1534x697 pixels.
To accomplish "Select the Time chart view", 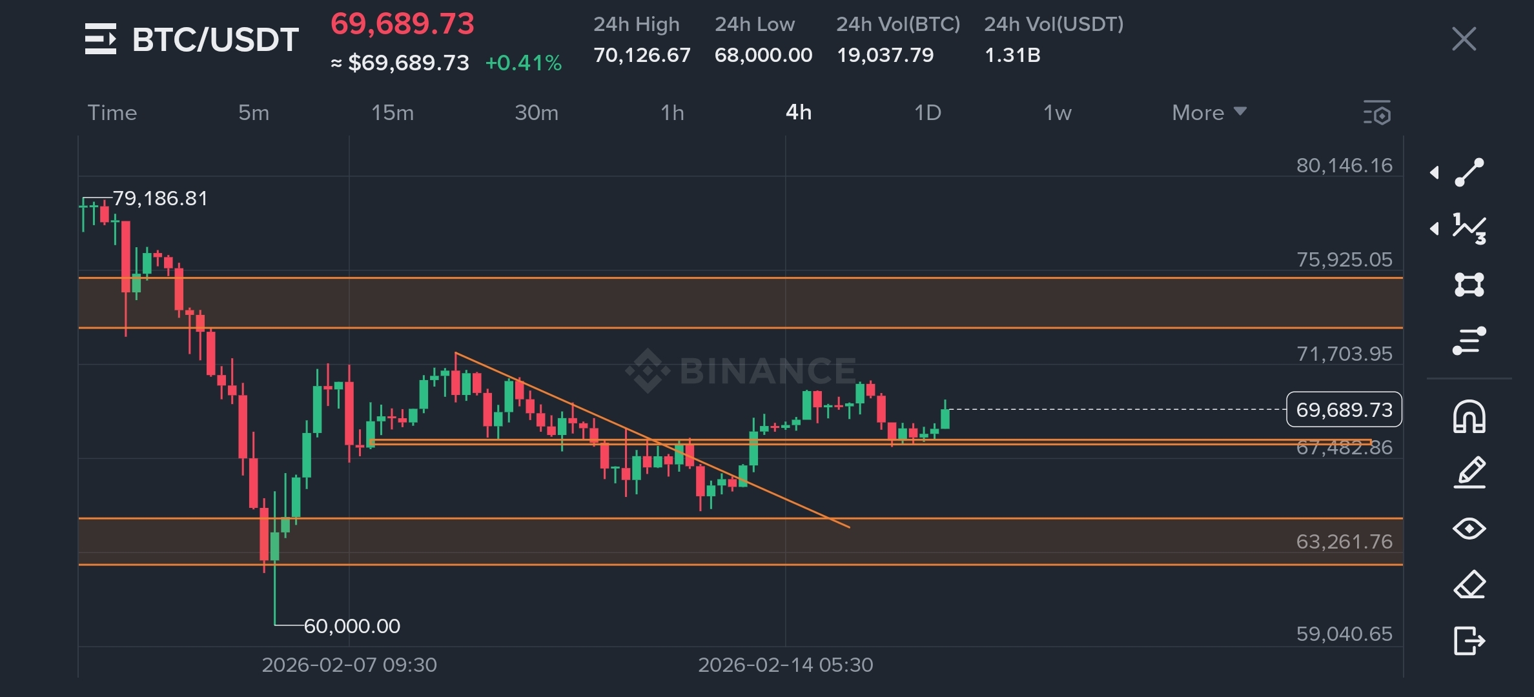I will click(x=112, y=113).
